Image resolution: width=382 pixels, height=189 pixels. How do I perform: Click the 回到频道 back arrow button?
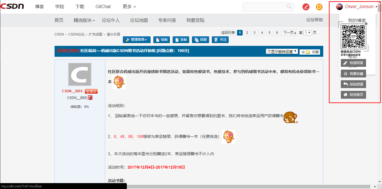click(x=353, y=84)
